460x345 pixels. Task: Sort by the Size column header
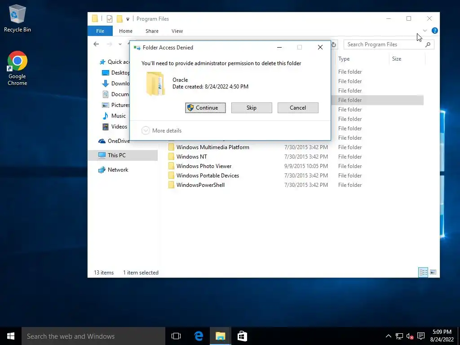[x=397, y=59]
